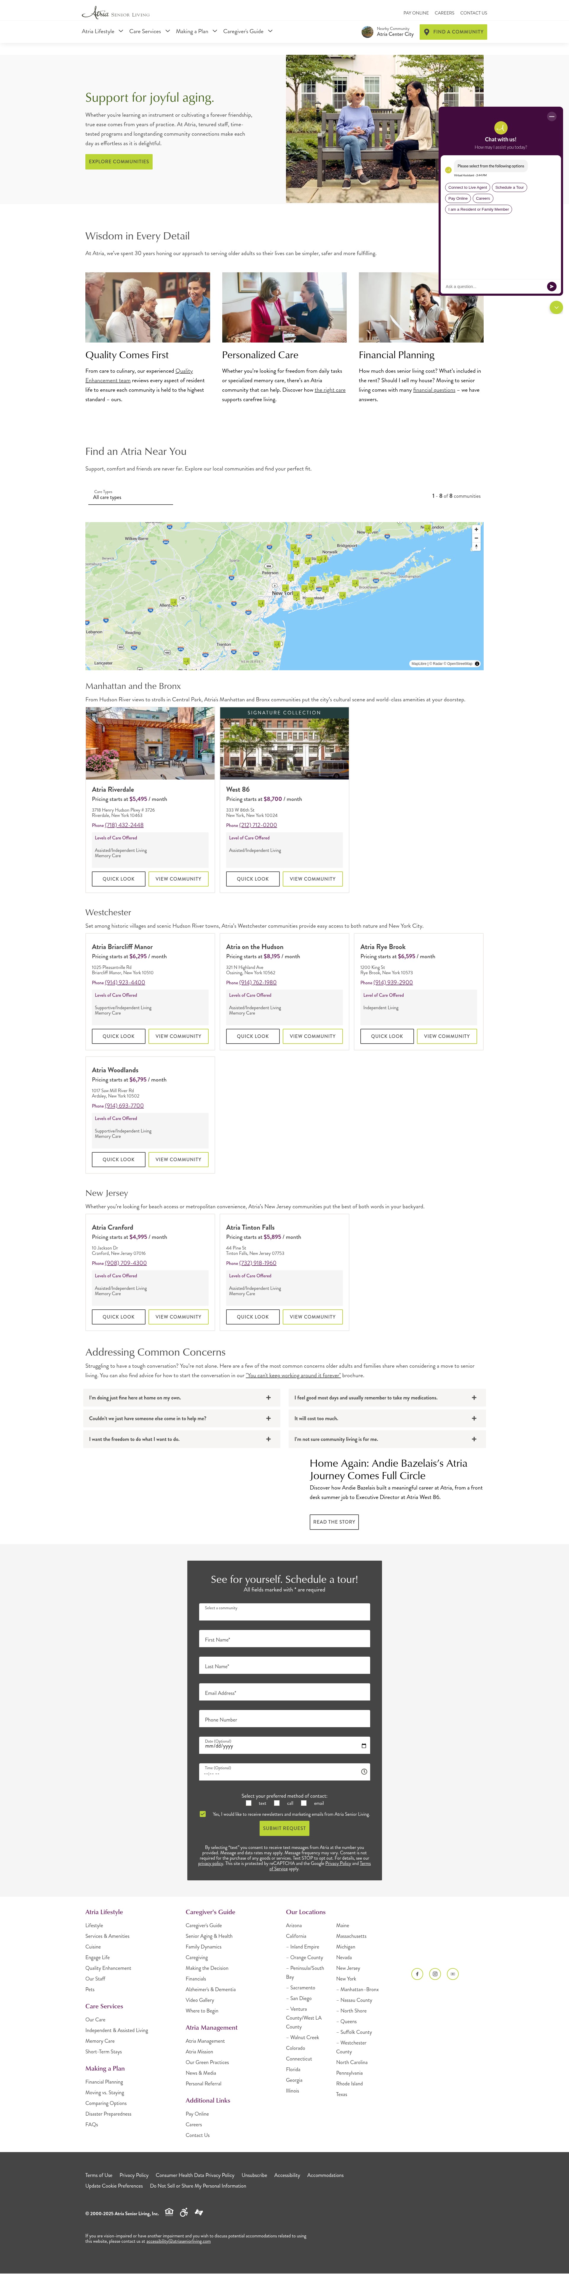569x2278 pixels.
Task: Click the Submit Request button
Action: [x=284, y=1828]
